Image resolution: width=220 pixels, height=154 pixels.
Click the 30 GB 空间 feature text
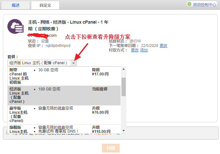click(x=48, y=70)
